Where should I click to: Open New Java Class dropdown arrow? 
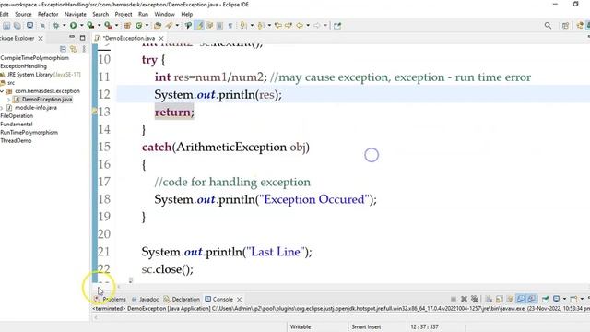point(147,26)
